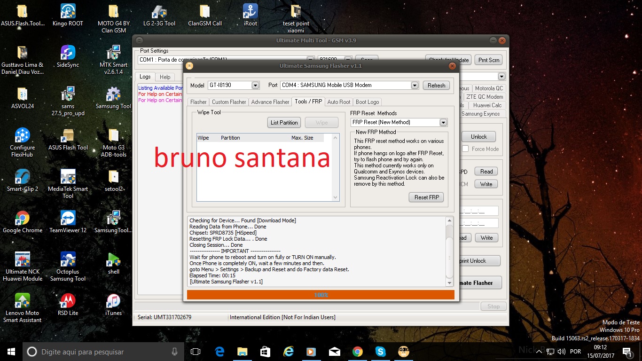Click the List Partition button
642x361 pixels.
click(x=284, y=123)
